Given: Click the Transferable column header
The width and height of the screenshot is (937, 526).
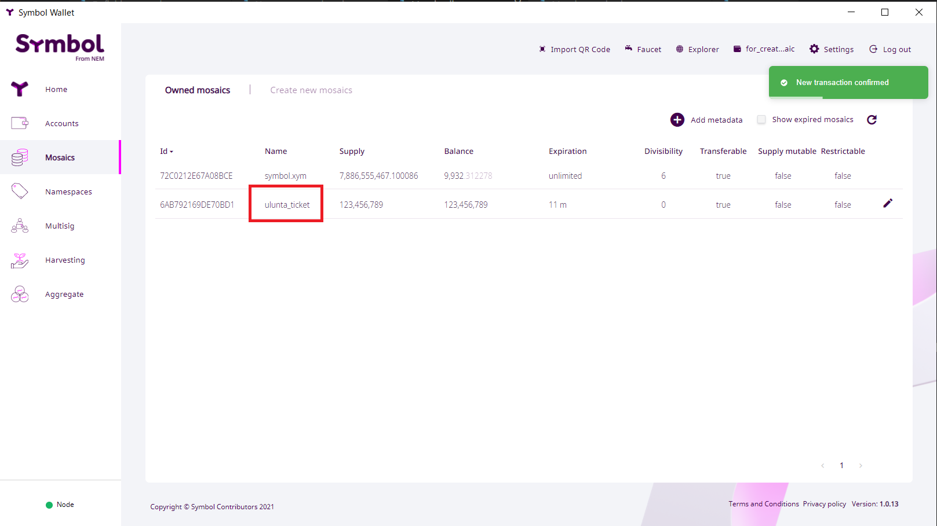Looking at the screenshot, I should pos(723,151).
